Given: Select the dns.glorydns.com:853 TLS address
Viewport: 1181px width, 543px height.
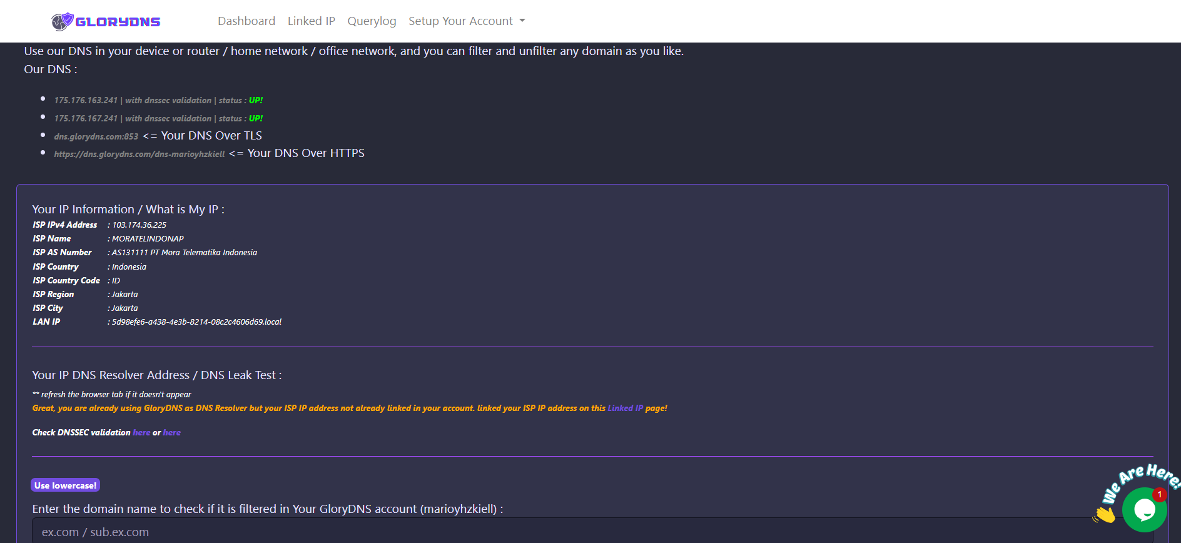Looking at the screenshot, I should click(x=96, y=137).
